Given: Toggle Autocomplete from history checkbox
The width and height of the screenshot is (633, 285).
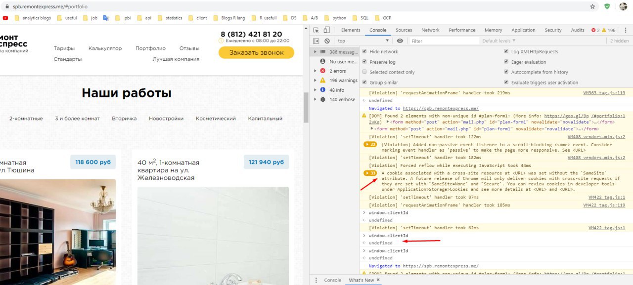Looking at the screenshot, I should (506, 72).
